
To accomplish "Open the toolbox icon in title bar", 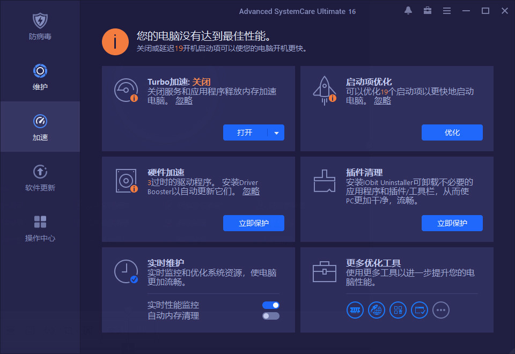I will click(x=427, y=10).
